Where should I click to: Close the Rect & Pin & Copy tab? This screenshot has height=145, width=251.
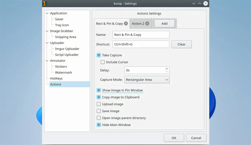tap(126, 23)
